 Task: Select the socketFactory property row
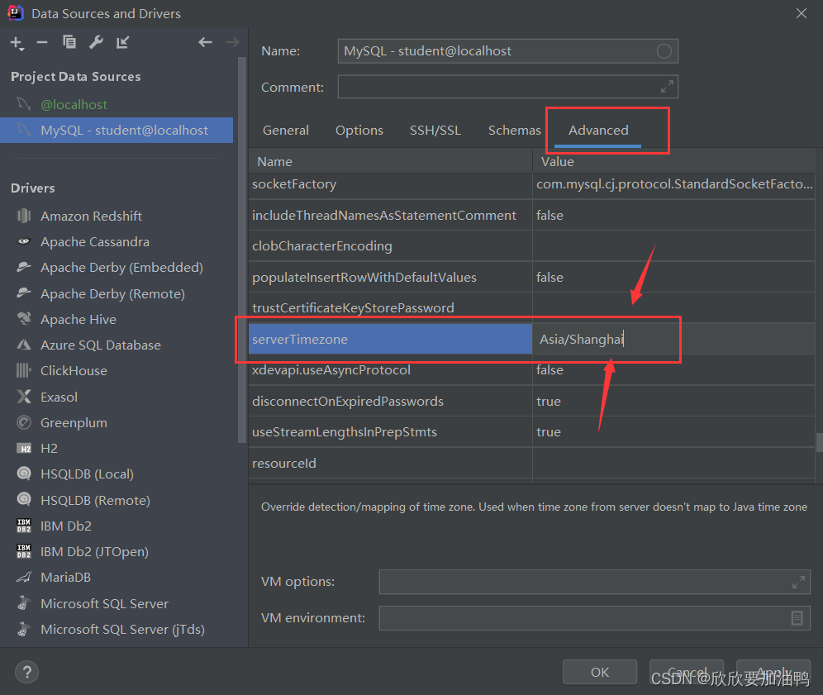coord(531,184)
